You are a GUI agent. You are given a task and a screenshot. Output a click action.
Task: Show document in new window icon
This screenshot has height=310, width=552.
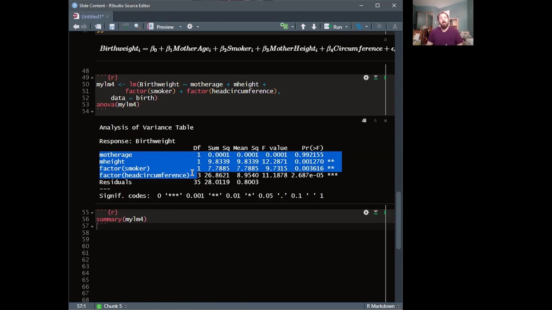click(98, 27)
